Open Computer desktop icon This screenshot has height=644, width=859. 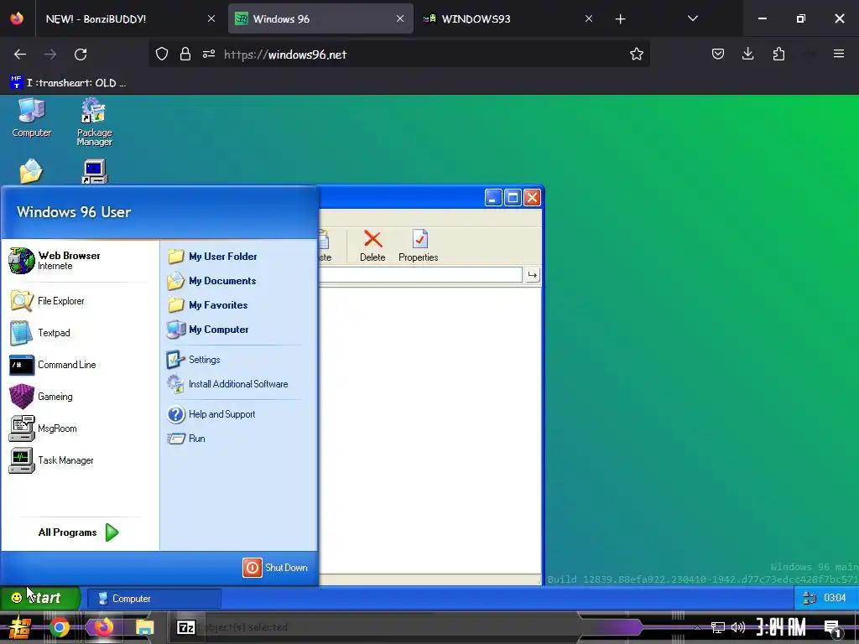tap(32, 117)
